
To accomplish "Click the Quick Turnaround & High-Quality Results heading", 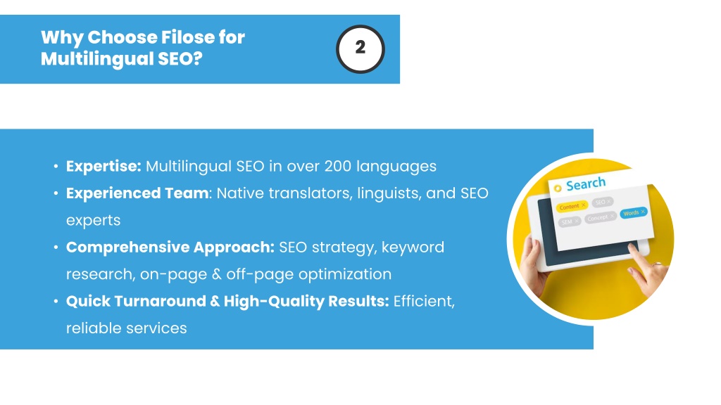I will click(x=227, y=301).
